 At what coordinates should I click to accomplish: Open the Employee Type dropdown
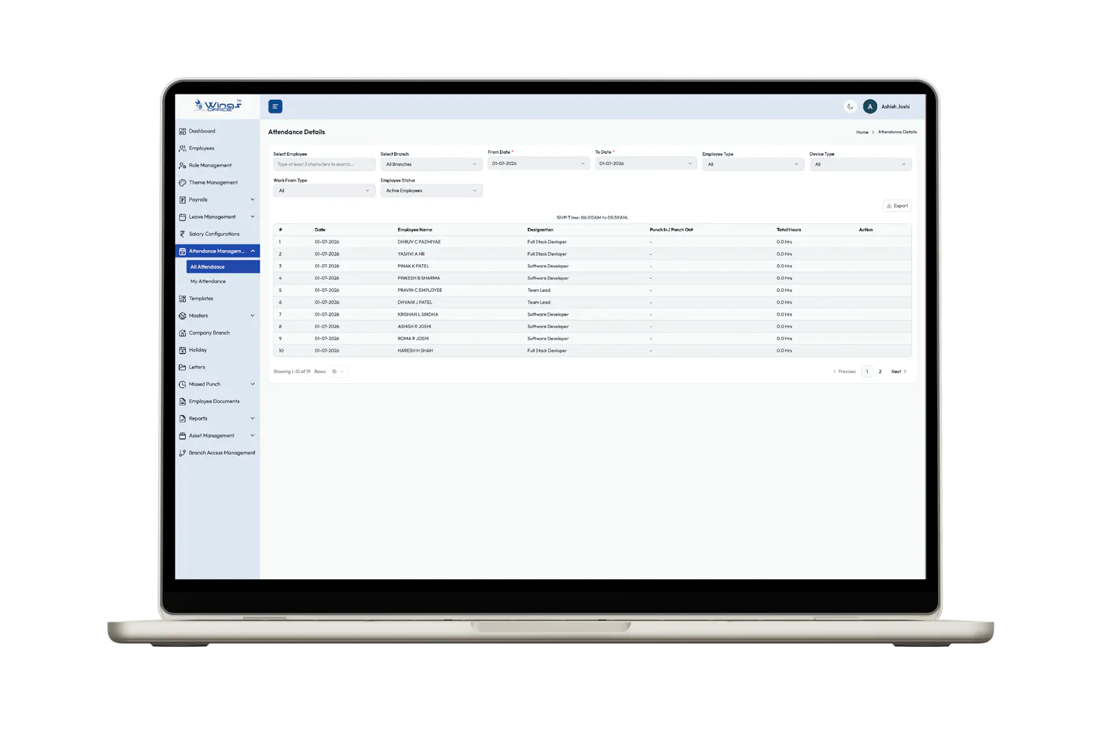[753, 164]
